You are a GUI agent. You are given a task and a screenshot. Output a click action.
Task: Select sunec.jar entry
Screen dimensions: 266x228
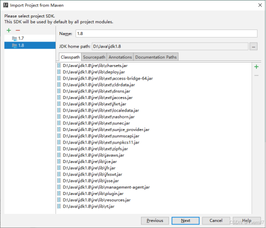[x=96, y=123]
